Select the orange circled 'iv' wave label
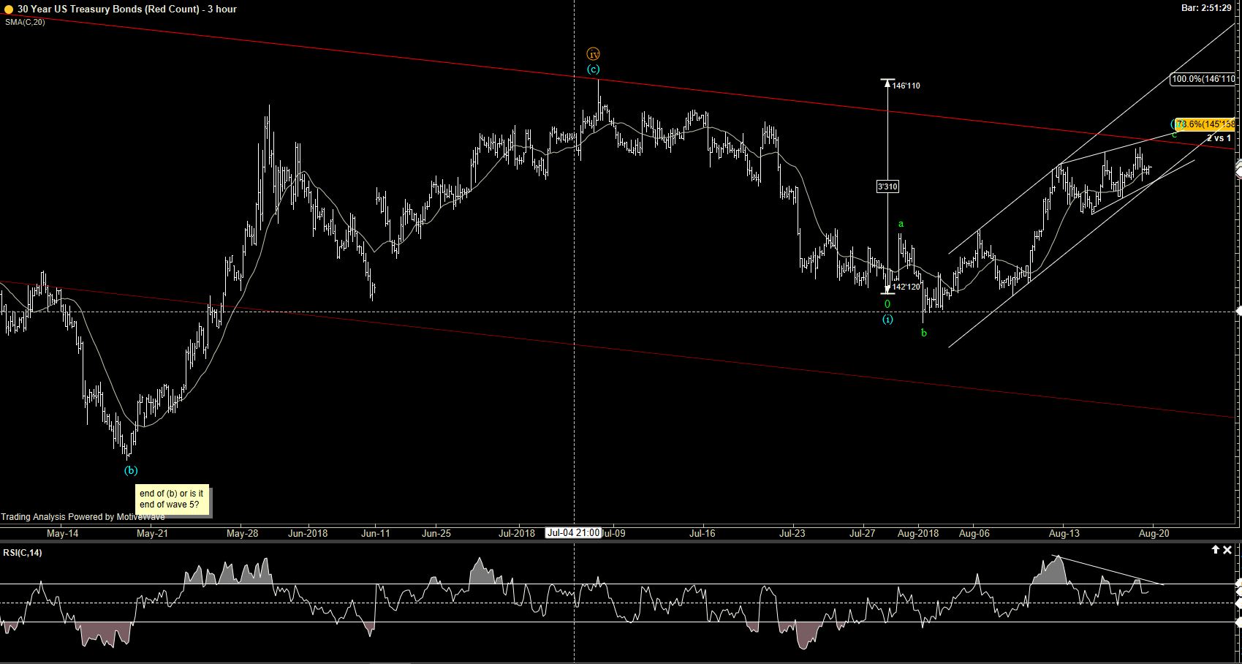This screenshot has width=1242, height=664. (x=594, y=54)
